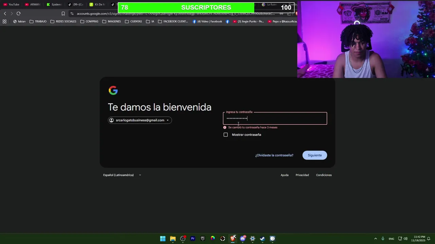Open the (4) Video | Facebook bookmark
Screen dimensions: 435x244
(207, 21)
